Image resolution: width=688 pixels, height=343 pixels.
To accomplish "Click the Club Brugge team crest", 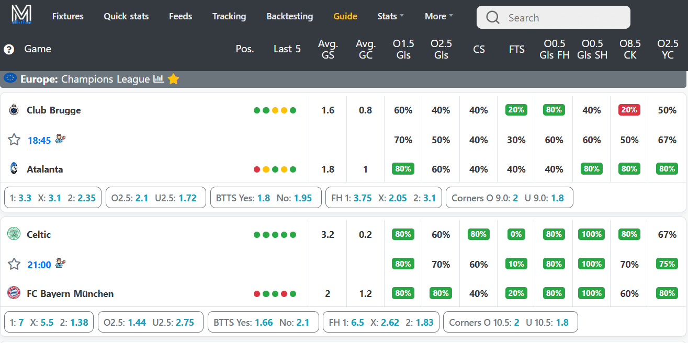I will 14,110.
